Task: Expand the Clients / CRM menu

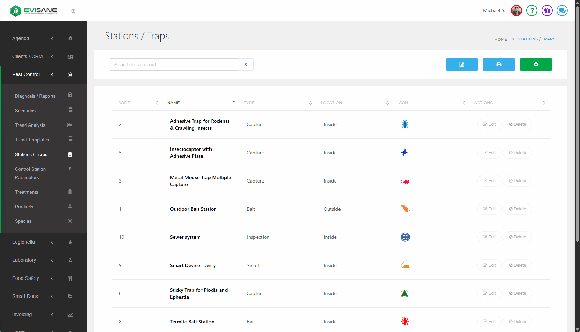Action: pyautogui.click(x=44, y=56)
